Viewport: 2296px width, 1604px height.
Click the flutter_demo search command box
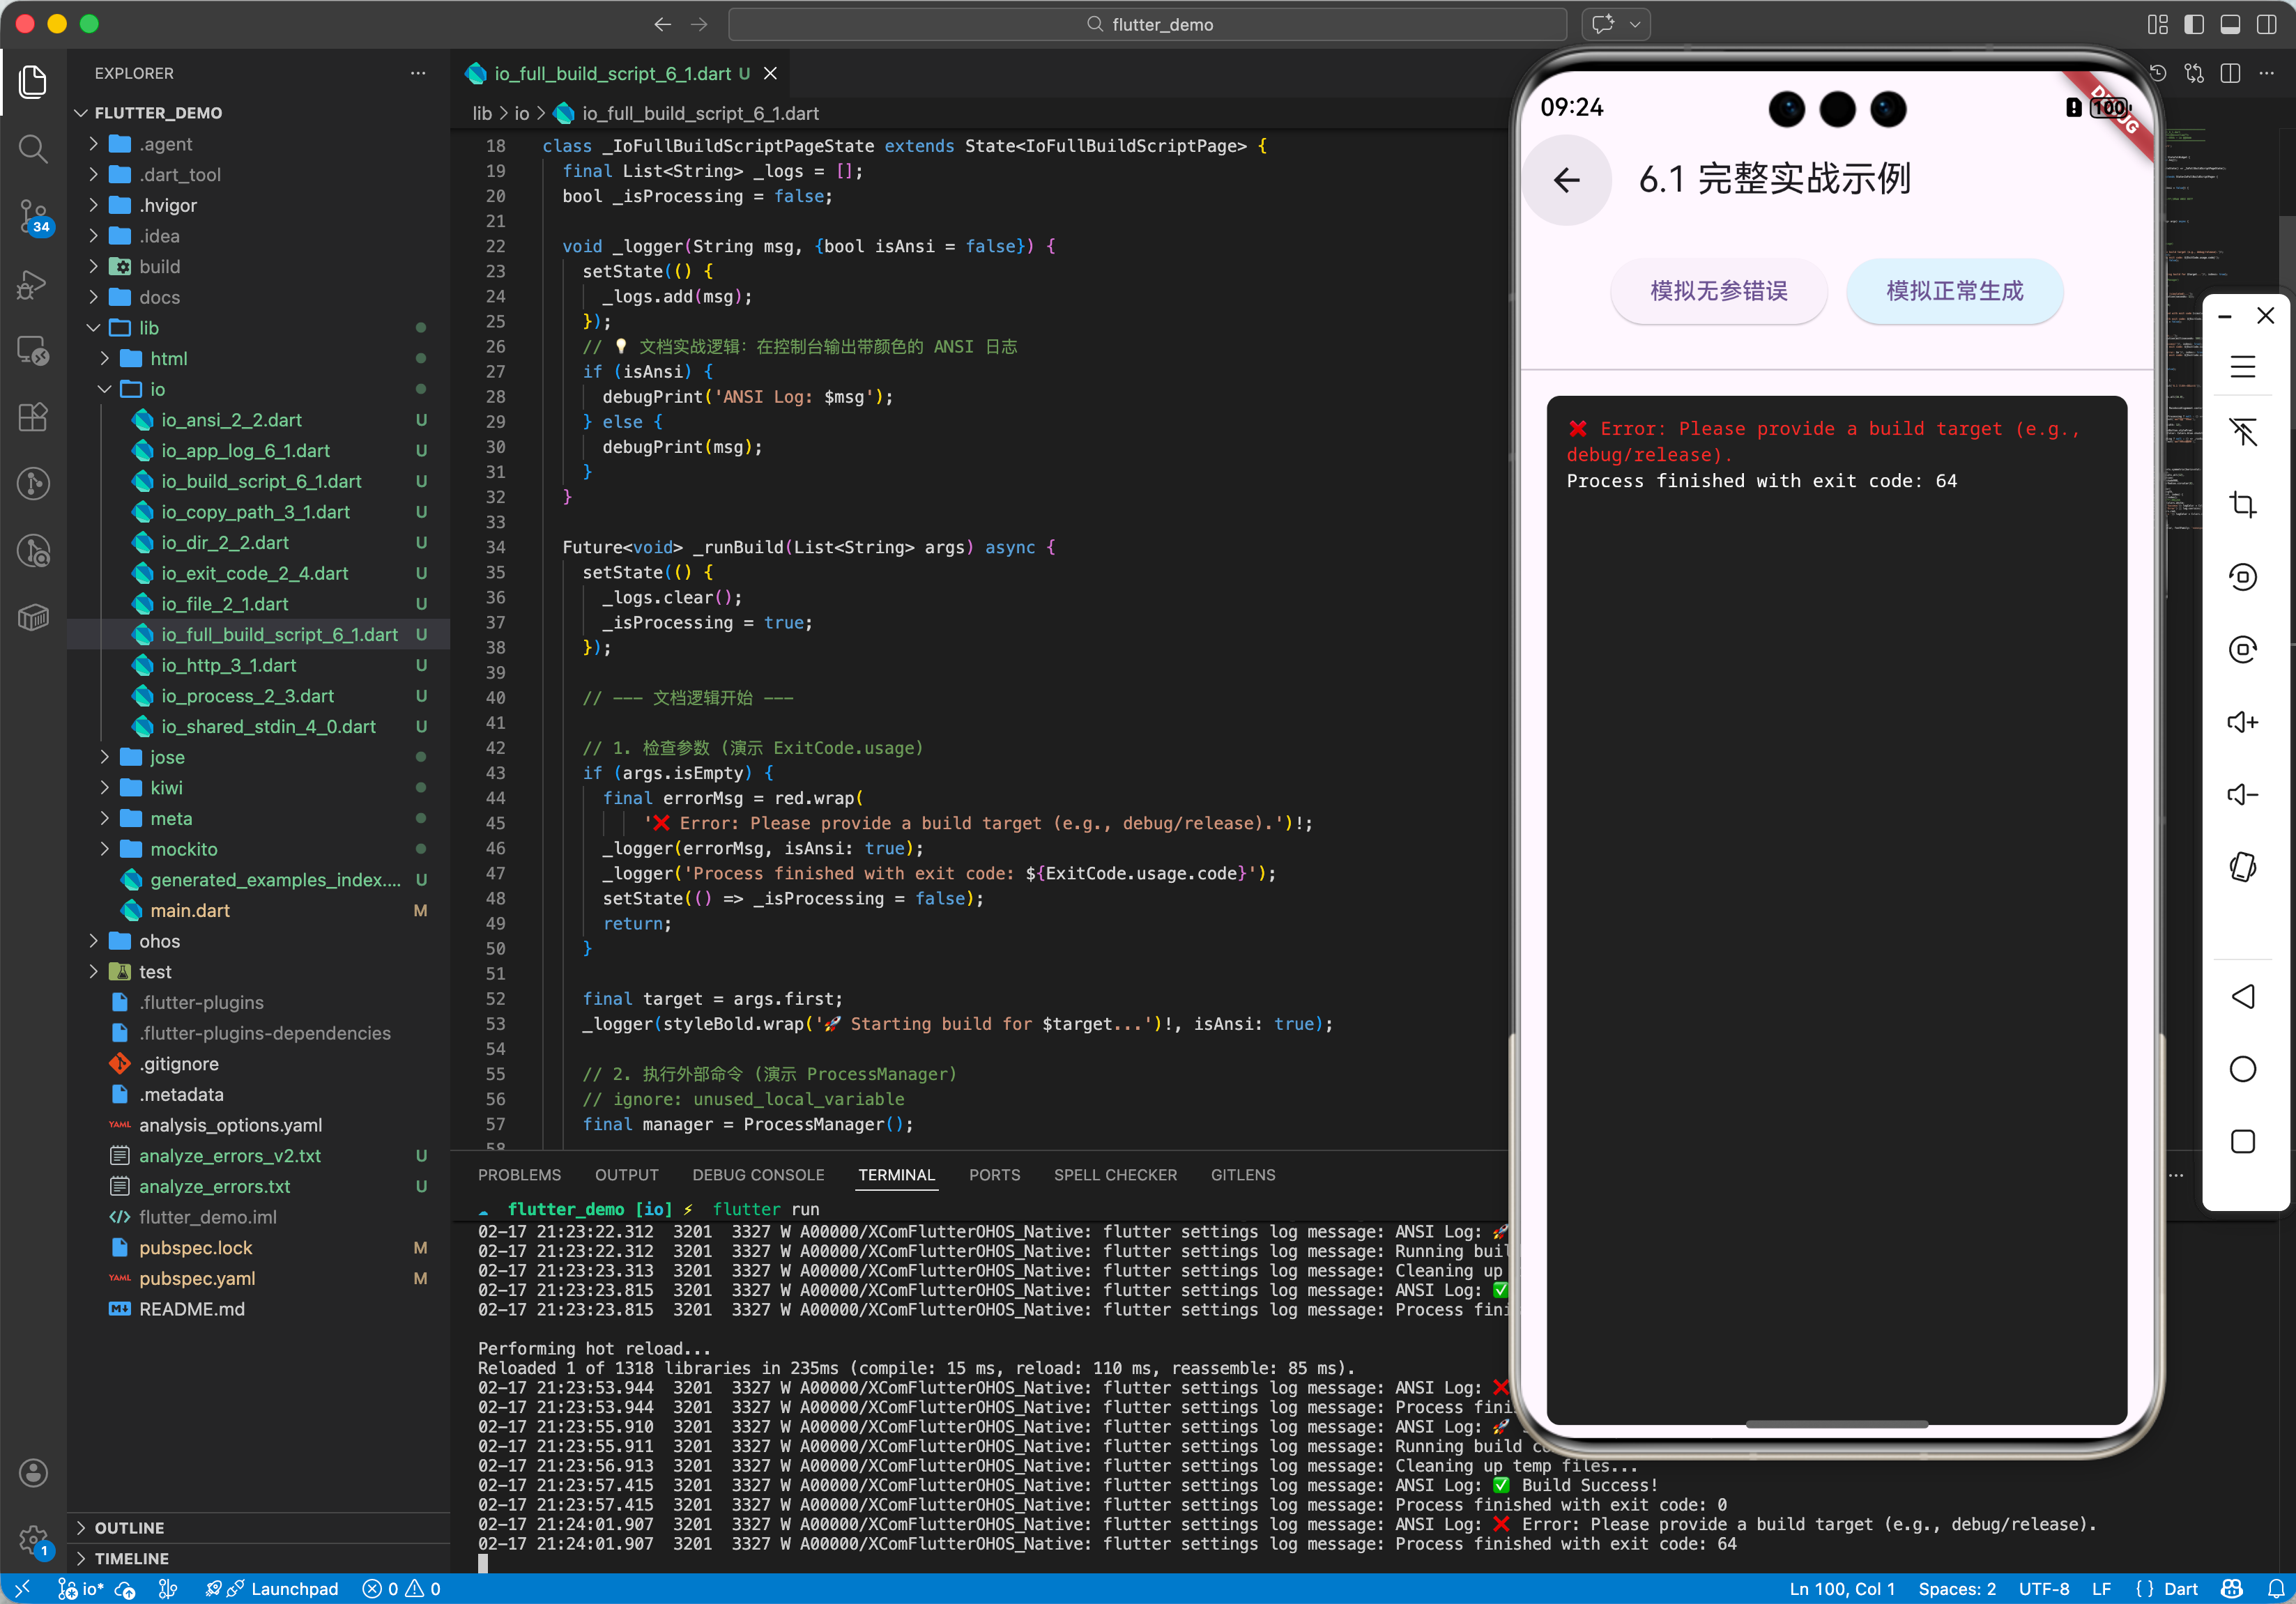[1147, 24]
